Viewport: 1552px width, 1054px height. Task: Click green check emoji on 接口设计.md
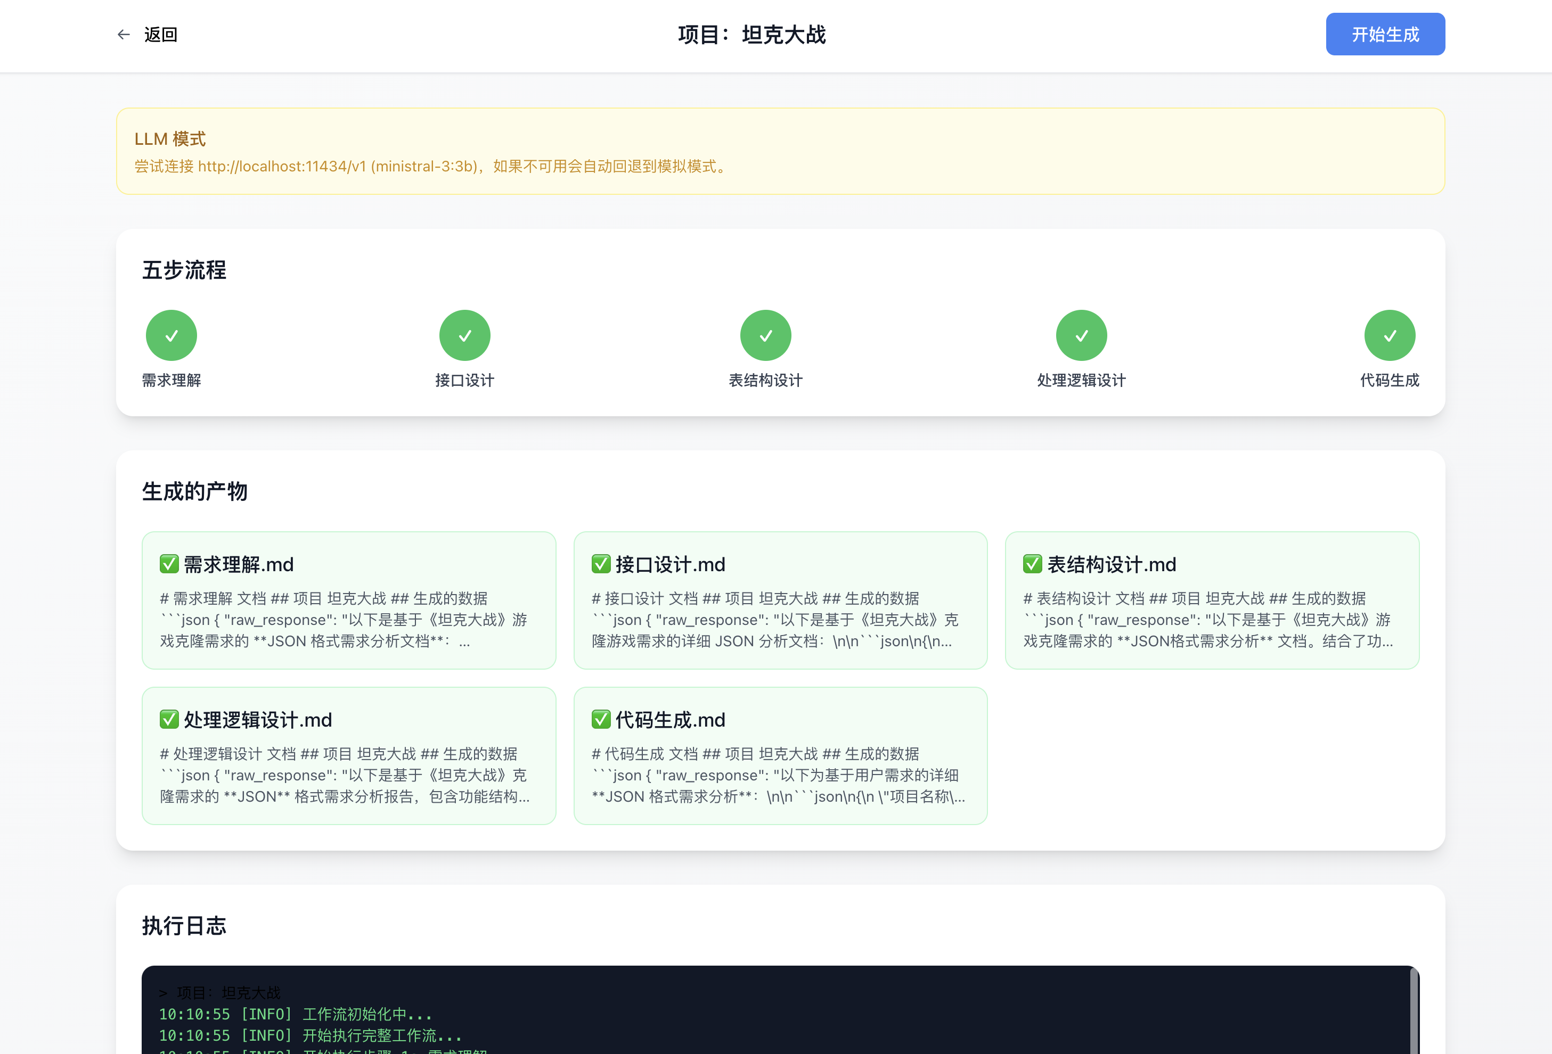tap(601, 564)
